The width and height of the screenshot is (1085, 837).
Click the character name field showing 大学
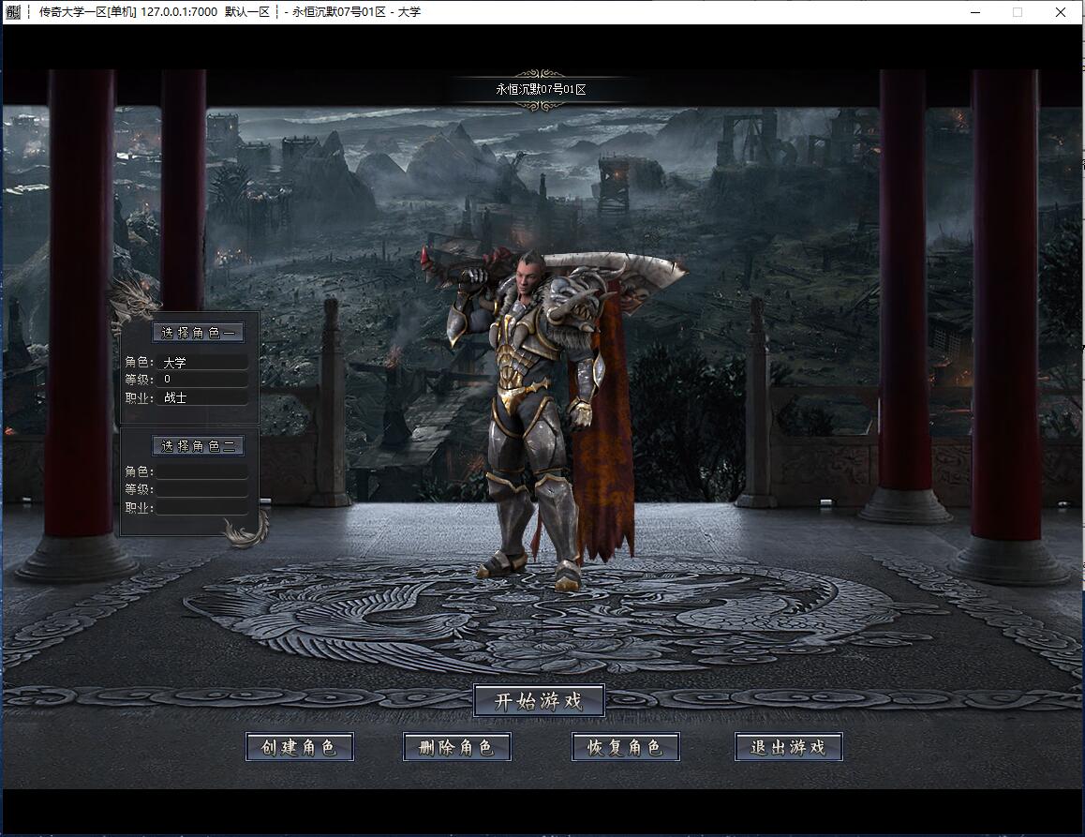click(x=202, y=362)
